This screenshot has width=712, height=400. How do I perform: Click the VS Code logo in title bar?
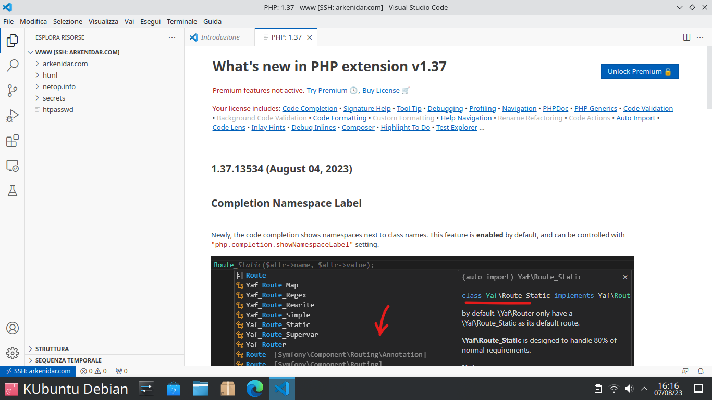point(7,7)
